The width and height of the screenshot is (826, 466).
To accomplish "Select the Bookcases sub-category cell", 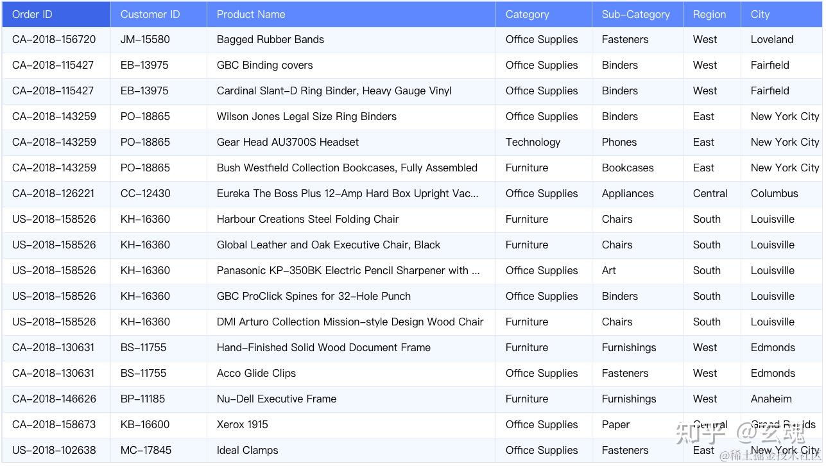I will point(628,168).
